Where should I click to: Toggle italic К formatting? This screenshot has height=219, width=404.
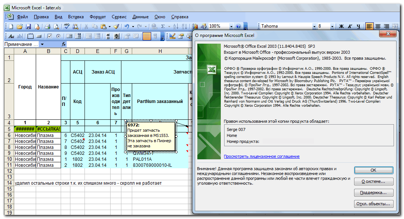(350, 26)
